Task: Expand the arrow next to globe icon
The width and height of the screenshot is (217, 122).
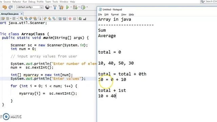Action: click(51, 7)
